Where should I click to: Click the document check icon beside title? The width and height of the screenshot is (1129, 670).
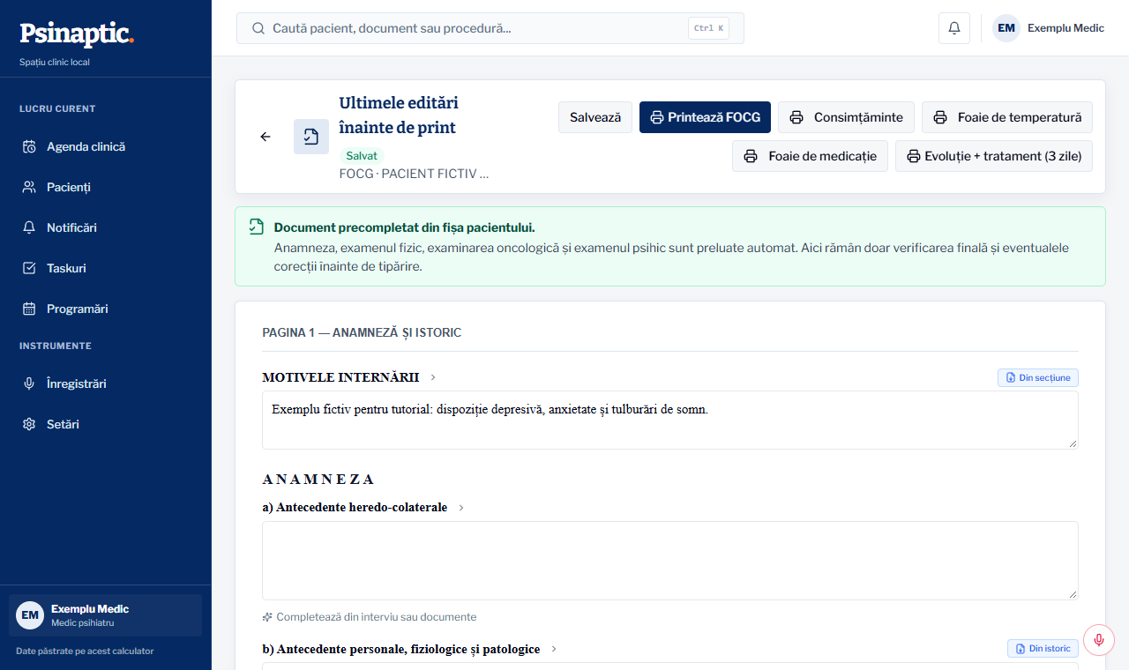[311, 137]
